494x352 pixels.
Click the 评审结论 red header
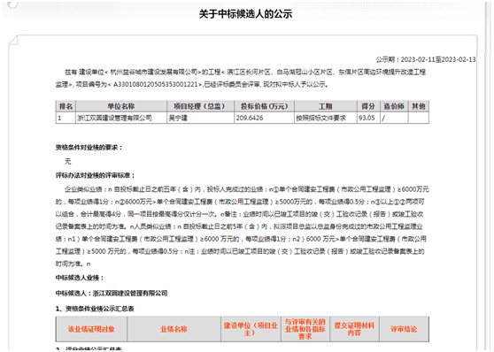pos(404,329)
